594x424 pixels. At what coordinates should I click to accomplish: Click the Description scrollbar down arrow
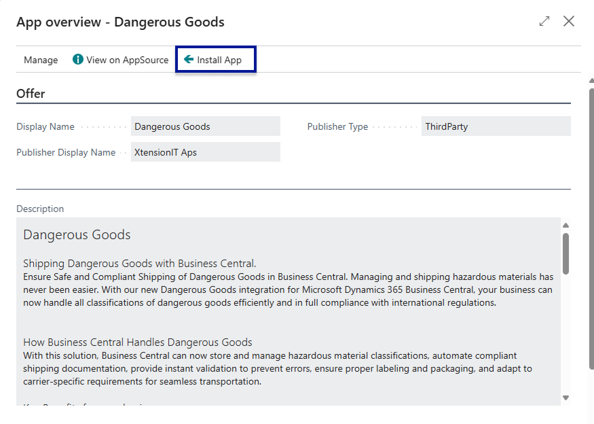(565, 397)
